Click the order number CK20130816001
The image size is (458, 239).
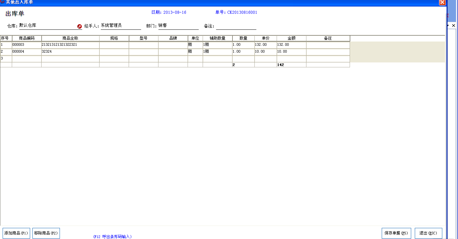tap(242, 12)
